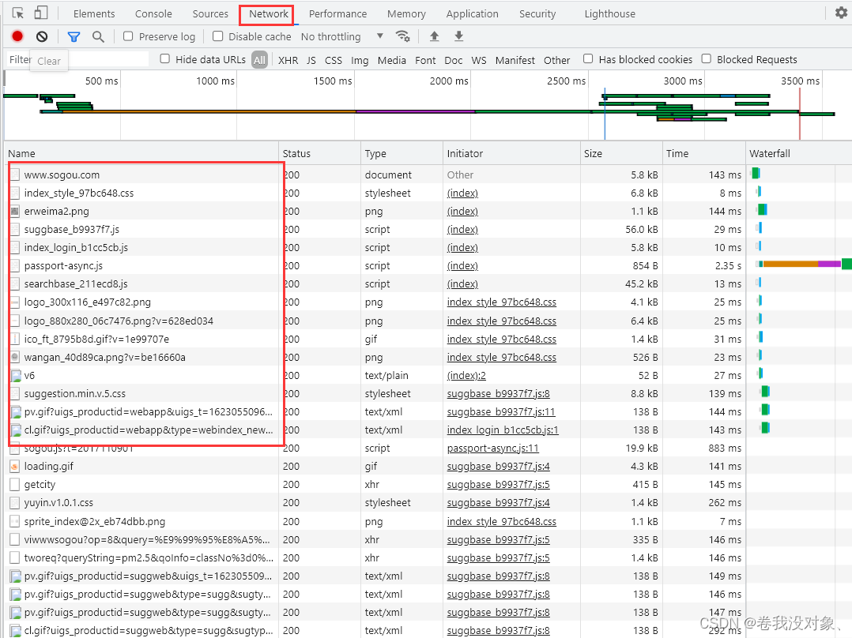This screenshot has width=852, height=638.
Task: Filter requests by Font
Action: pos(425,60)
